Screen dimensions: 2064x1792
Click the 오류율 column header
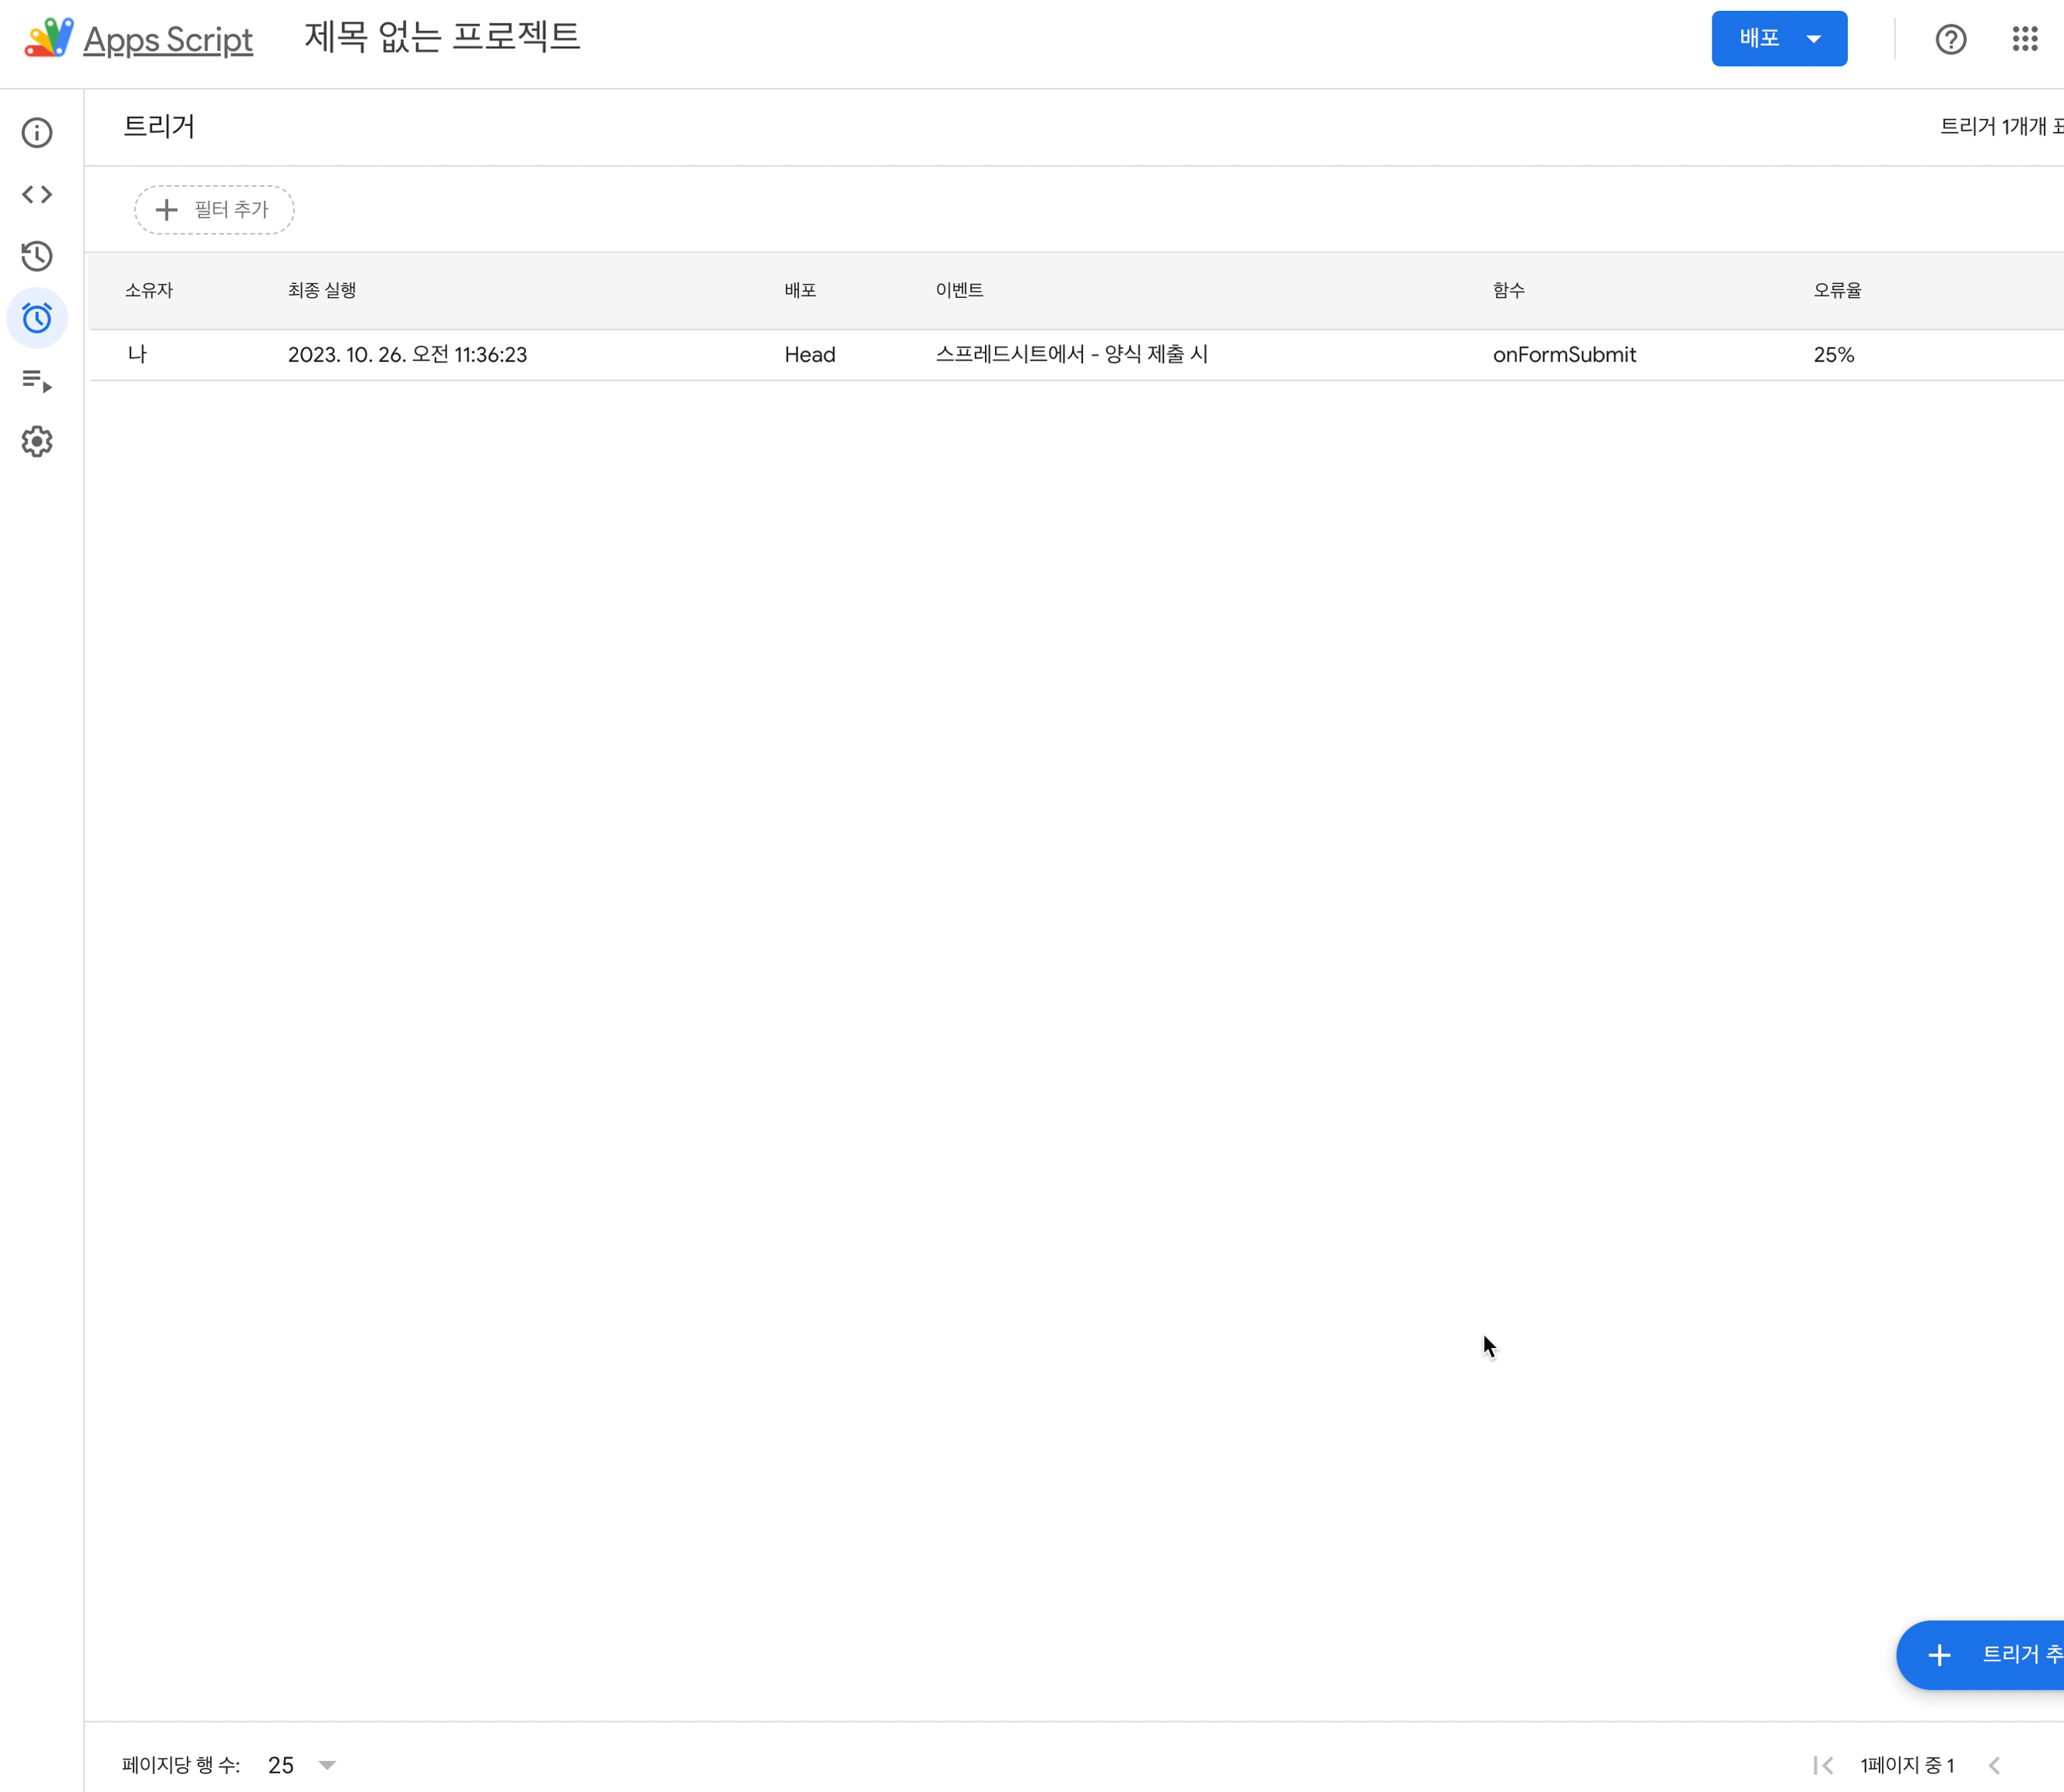1837,290
